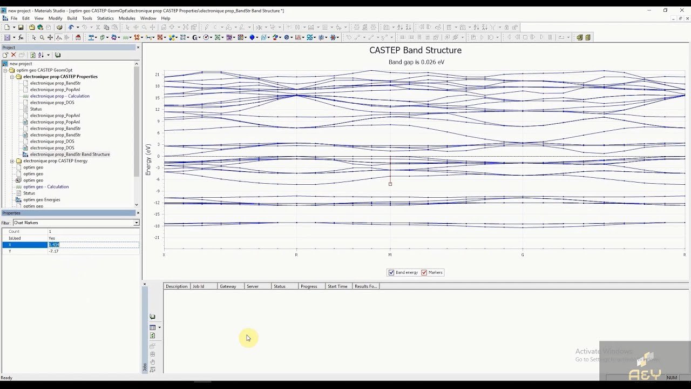Open the Edit menu
Screen dimensions: 691x389
tap(26, 18)
